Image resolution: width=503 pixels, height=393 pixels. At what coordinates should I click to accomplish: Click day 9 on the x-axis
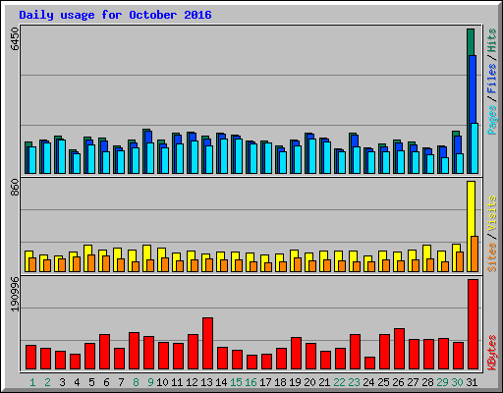[x=150, y=382]
